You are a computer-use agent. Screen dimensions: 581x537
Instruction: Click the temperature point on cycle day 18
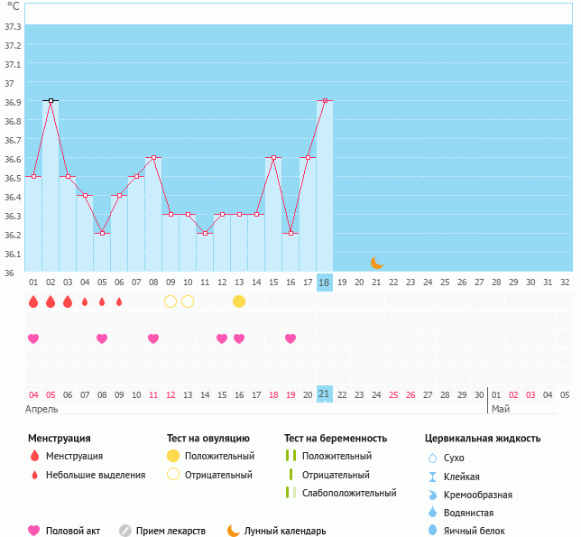coord(325,101)
